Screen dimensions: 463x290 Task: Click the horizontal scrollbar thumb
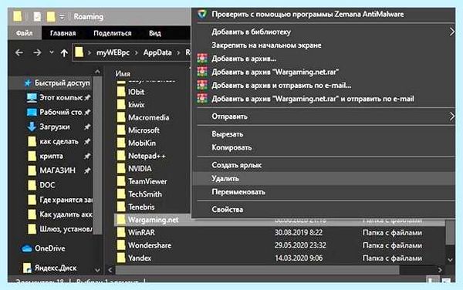257,270
